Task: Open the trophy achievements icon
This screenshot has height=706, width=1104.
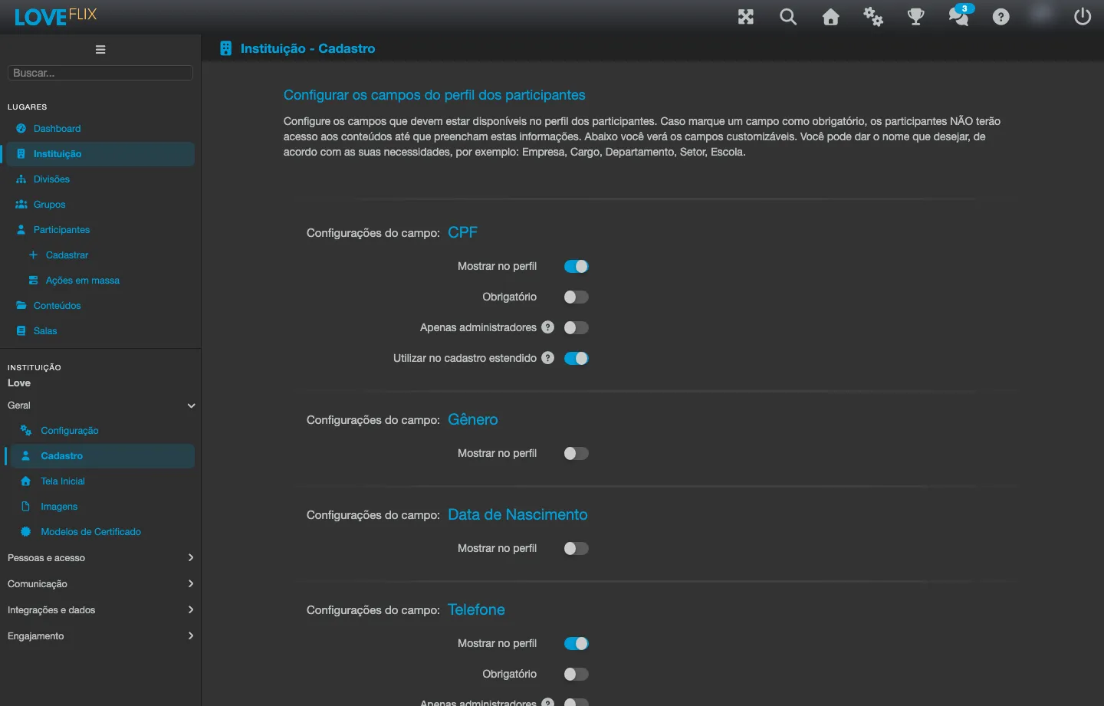Action: coord(916,17)
